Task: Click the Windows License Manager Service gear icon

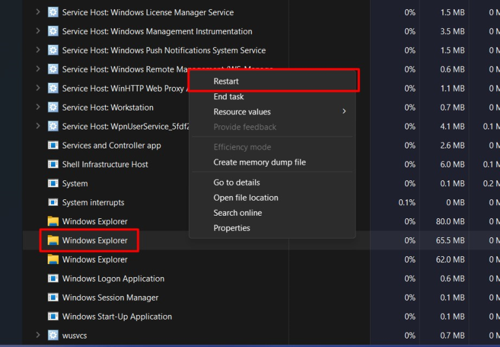Action: click(x=53, y=12)
